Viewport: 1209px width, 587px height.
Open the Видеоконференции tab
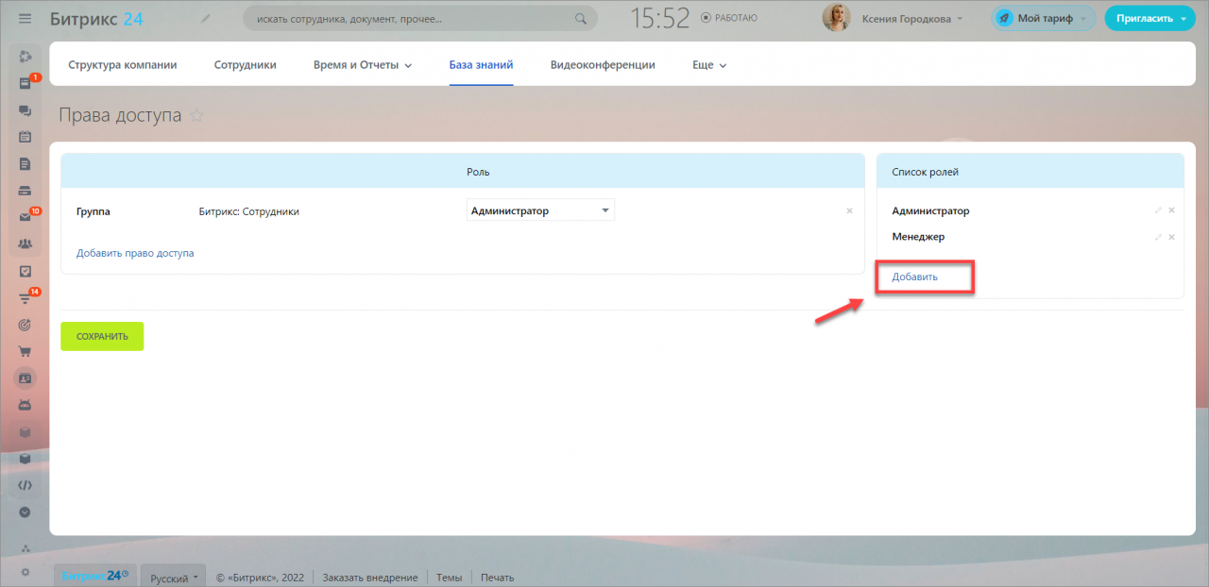(603, 65)
